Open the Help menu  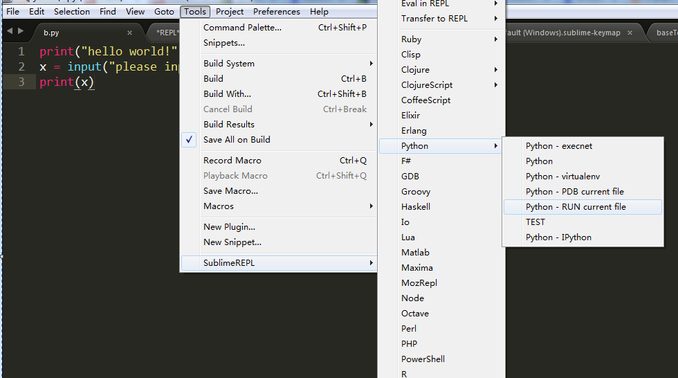[x=319, y=12]
